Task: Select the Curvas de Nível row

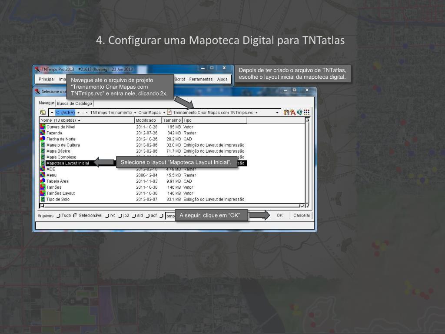Action: click(x=143, y=127)
